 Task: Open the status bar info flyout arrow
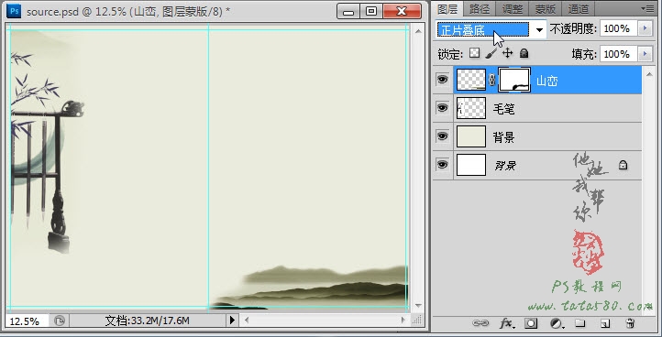(x=232, y=321)
